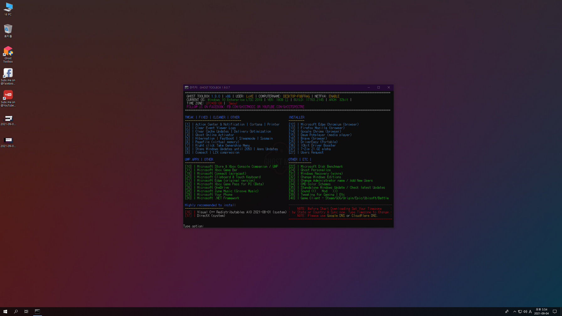
Task: Click 'Change Windows Editions' text
Action: click(x=321, y=177)
